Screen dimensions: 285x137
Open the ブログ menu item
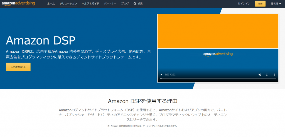[x=125, y=4]
